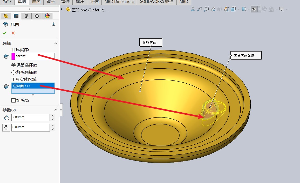Open the Hide/Show Items dropdown arrow
Image resolution: width=300 pixels, height=183 pixels.
259,9
